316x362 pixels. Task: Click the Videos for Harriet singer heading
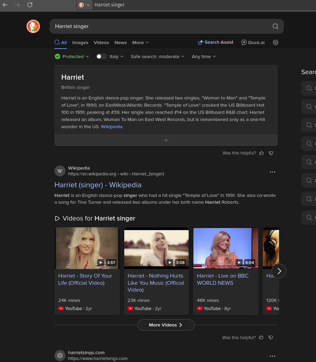coord(99,218)
